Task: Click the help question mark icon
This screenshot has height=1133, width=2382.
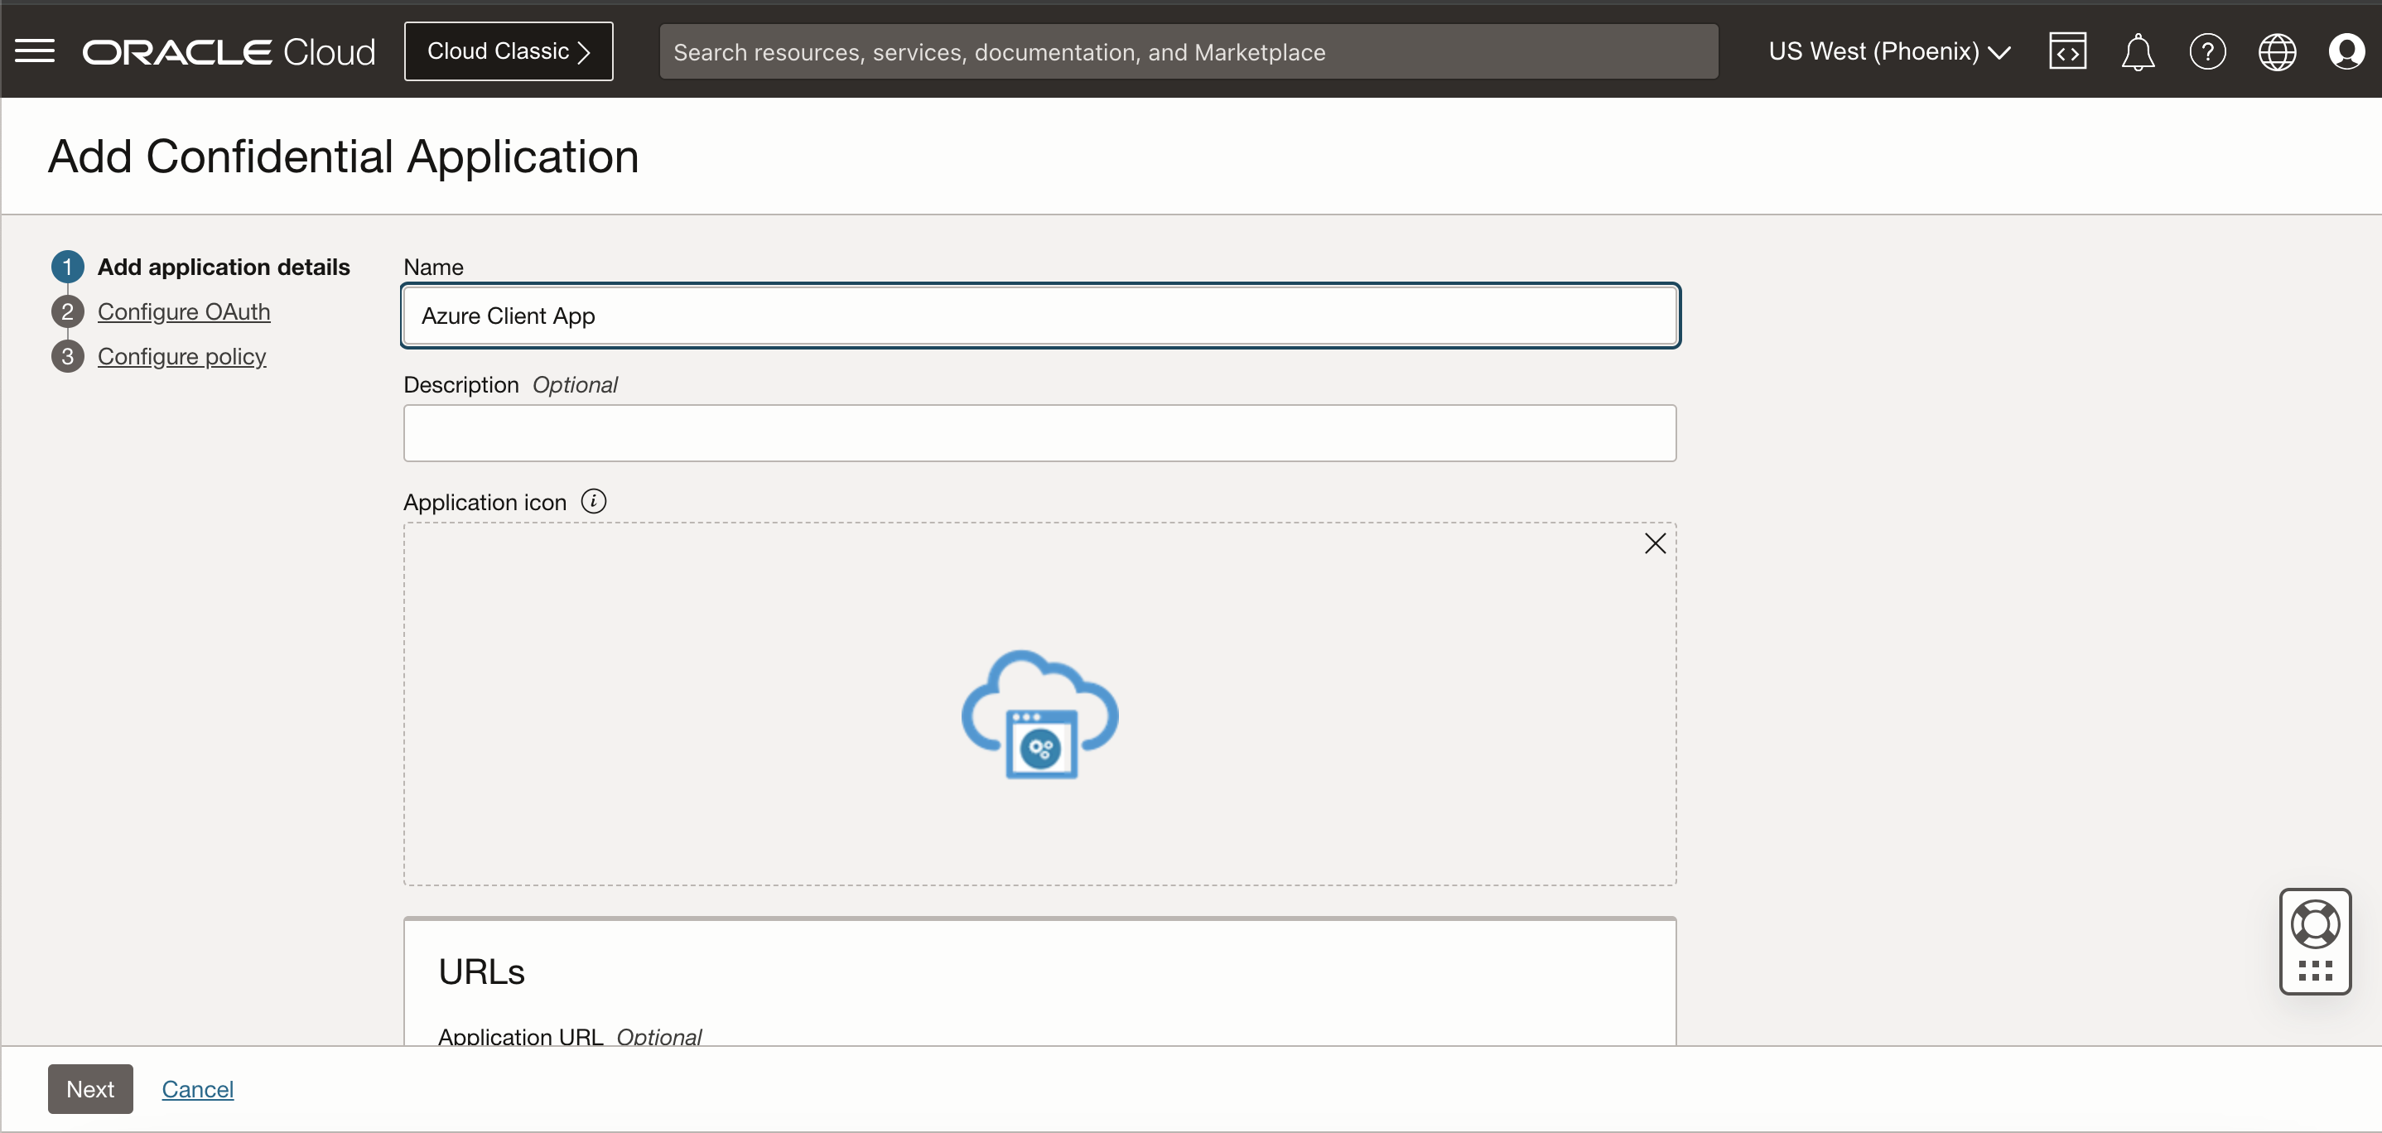Action: click(2207, 52)
